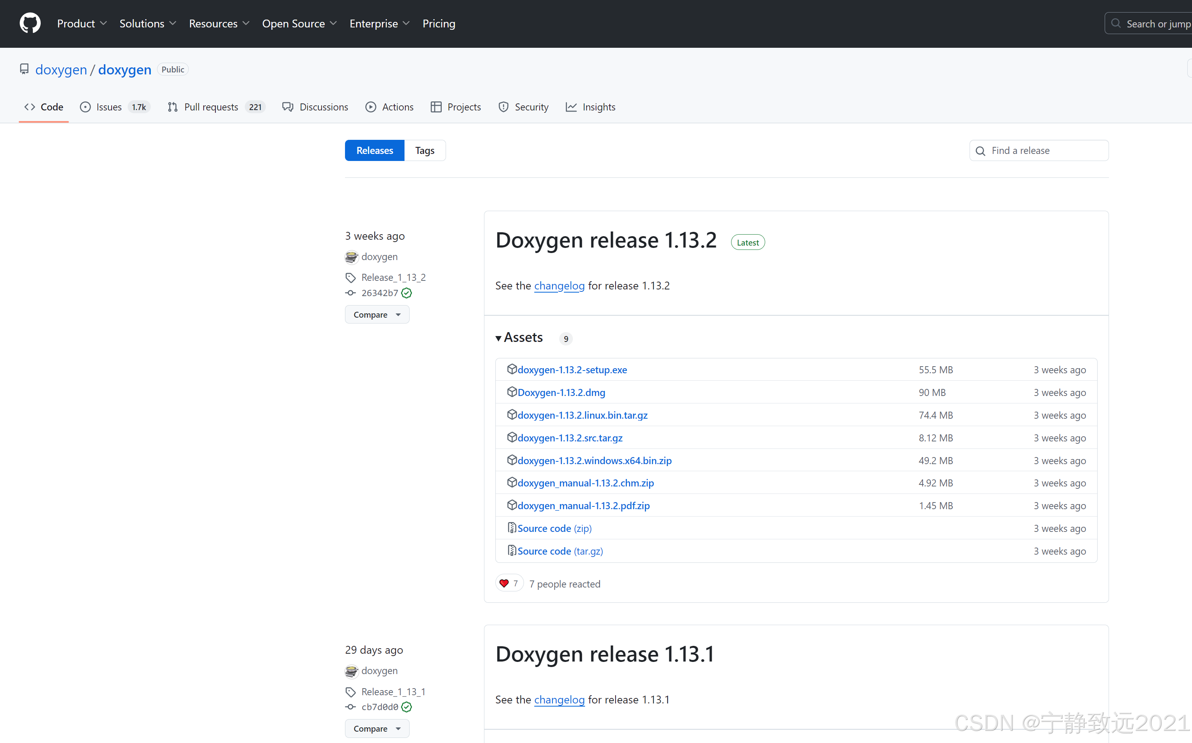Download Source code (tar.gz)
The height and width of the screenshot is (743, 1192).
click(x=560, y=551)
